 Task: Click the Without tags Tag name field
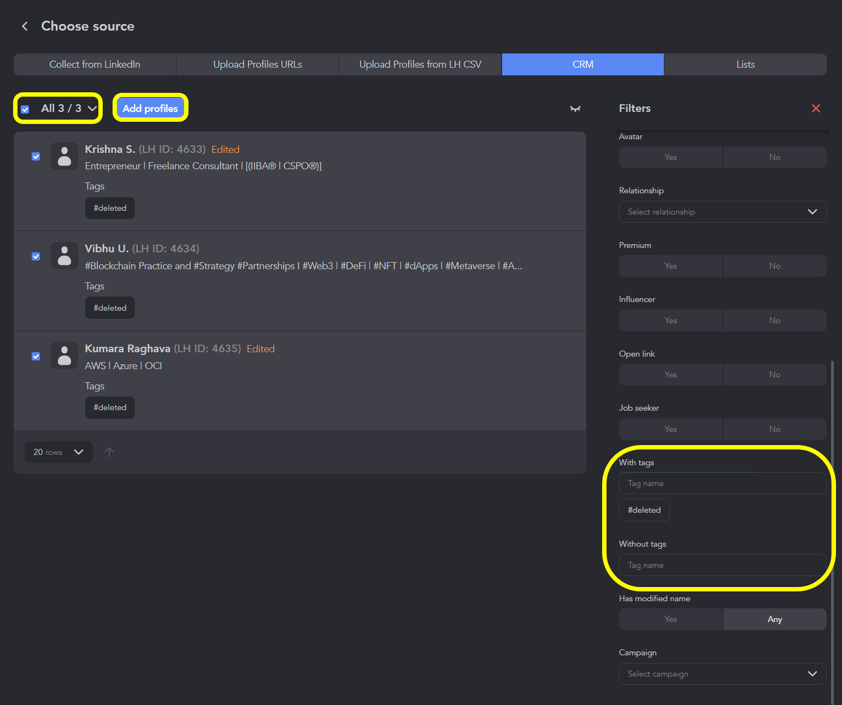click(x=722, y=565)
